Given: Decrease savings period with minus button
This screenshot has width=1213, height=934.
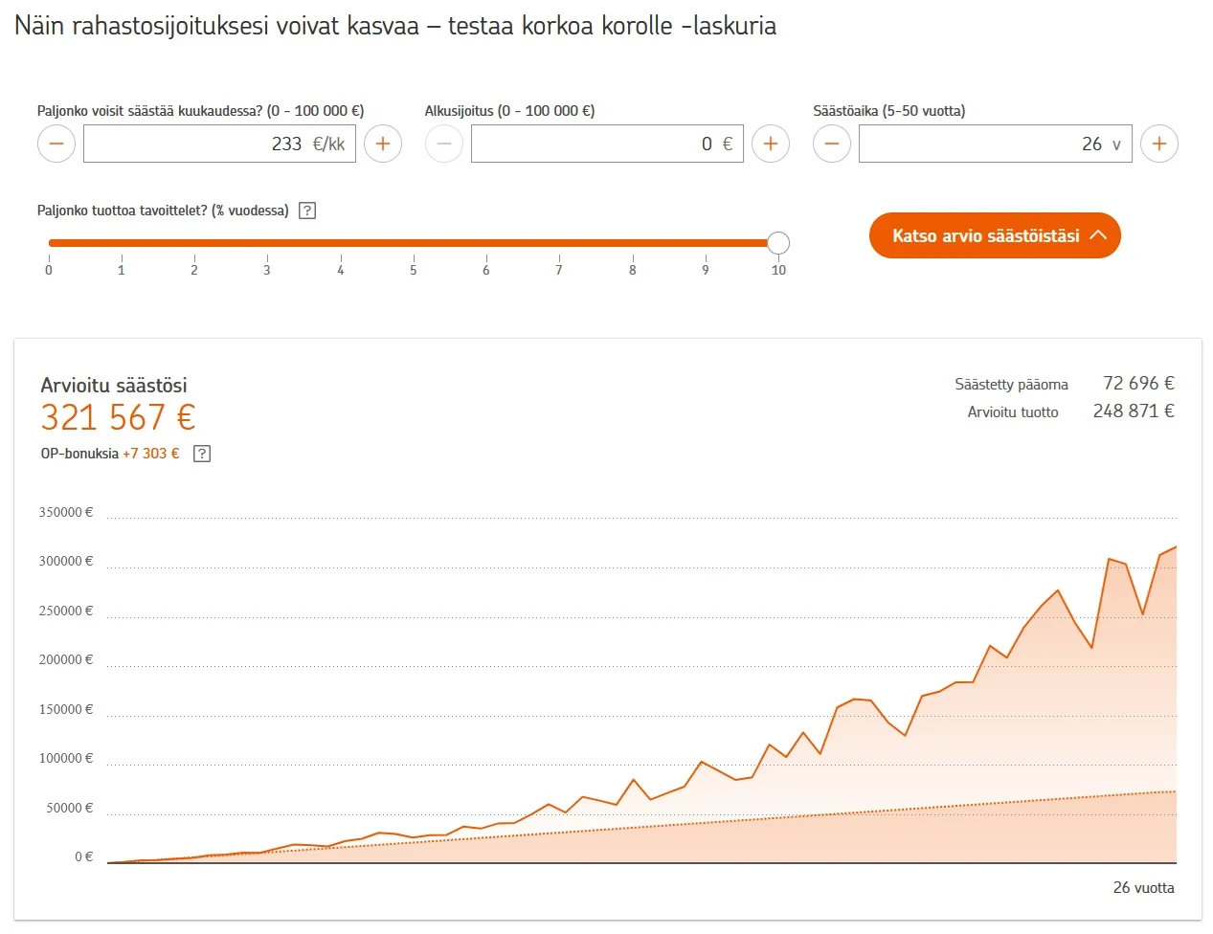Looking at the screenshot, I should [x=832, y=144].
